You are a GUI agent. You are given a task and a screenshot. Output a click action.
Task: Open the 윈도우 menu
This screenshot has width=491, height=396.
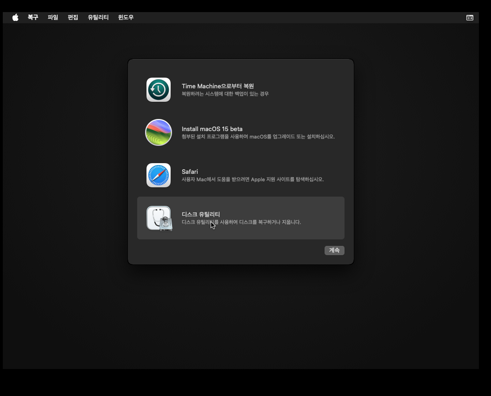pos(126,18)
